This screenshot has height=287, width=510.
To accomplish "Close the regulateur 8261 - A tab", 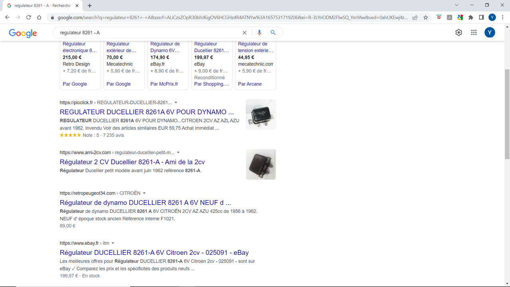I will (78, 6).
